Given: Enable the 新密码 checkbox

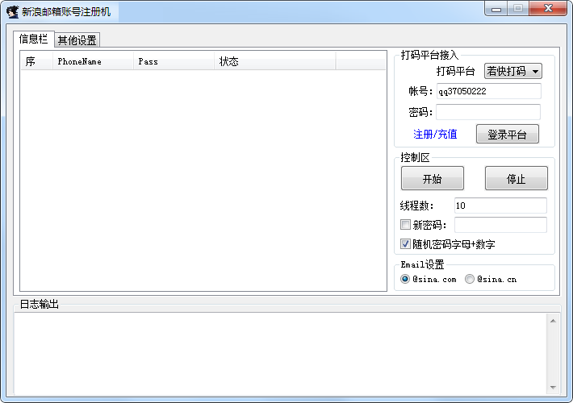Looking at the screenshot, I should click(406, 225).
